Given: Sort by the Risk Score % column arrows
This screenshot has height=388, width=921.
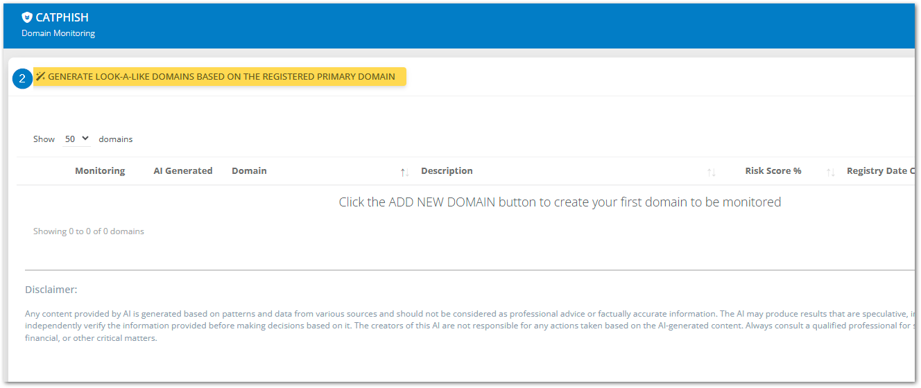Looking at the screenshot, I should [x=830, y=172].
